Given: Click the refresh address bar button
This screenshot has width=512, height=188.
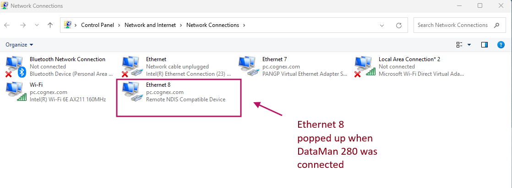Looking at the screenshot, I should 399,25.
